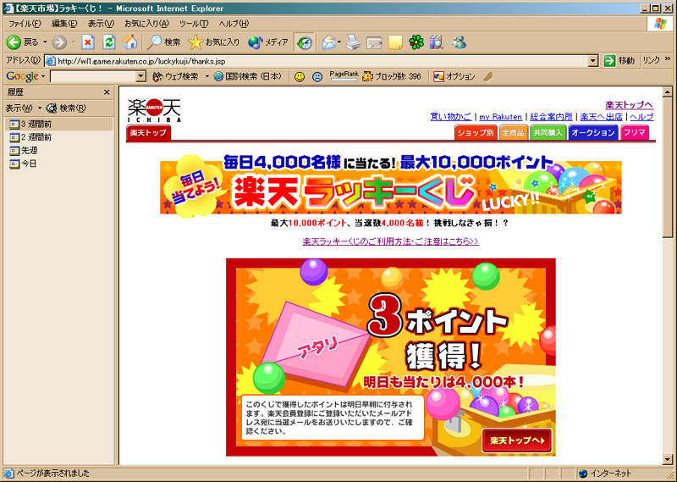Expand the '今日' history folder
Viewport: 677px width, 482px height.
pyautogui.click(x=24, y=163)
